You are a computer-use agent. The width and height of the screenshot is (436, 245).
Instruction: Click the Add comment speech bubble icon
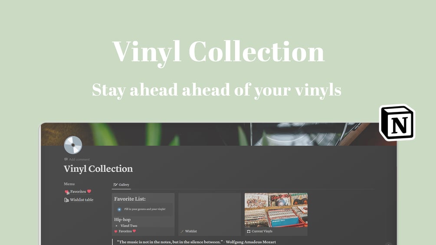click(66, 160)
